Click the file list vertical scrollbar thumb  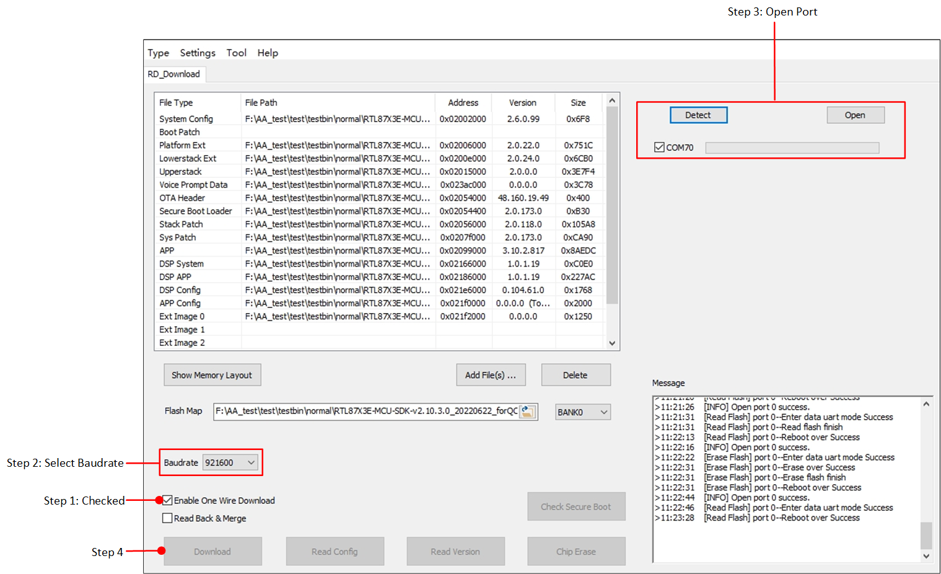pos(612,205)
